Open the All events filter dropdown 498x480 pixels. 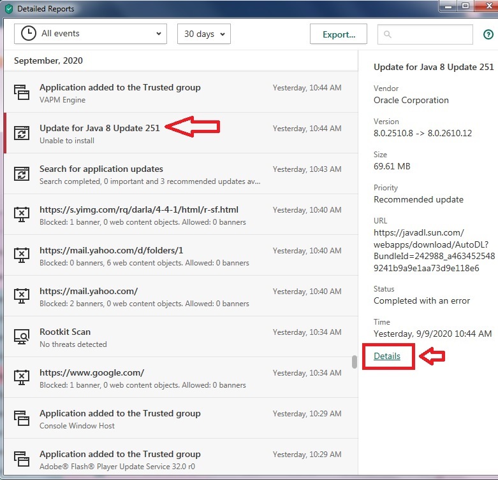point(91,34)
